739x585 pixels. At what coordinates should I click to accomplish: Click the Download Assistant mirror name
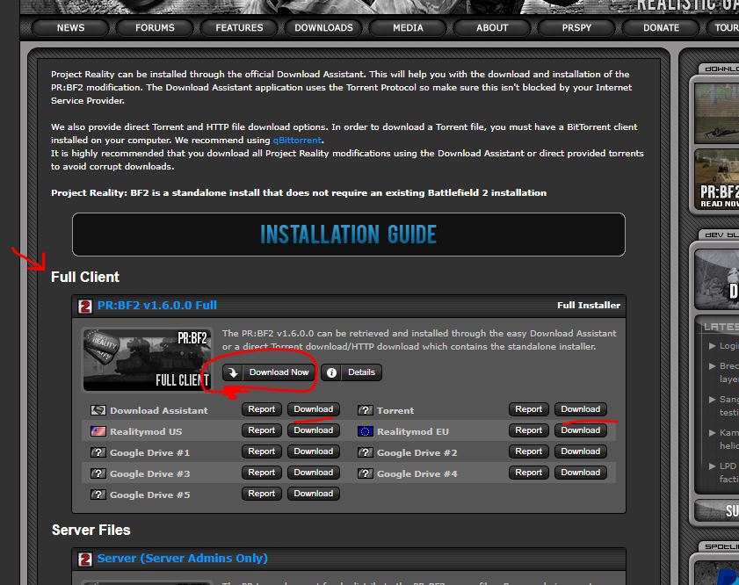coord(159,411)
